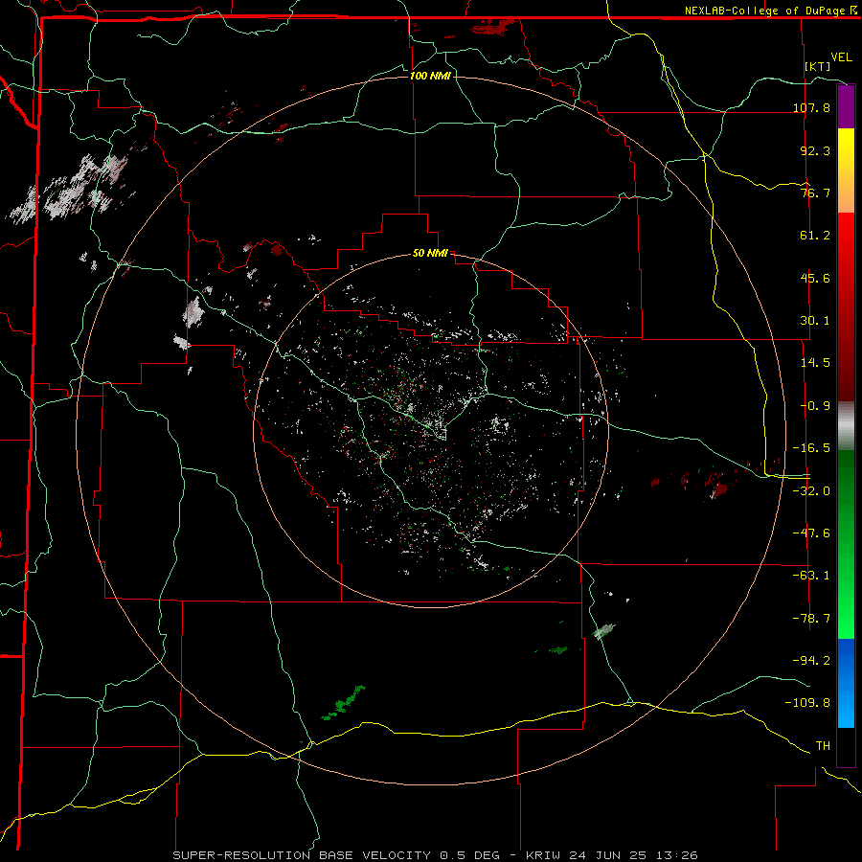The height and width of the screenshot is (862, 862).
Task: Click the 92.3 value on velocity scale
Action: [815, 150]
